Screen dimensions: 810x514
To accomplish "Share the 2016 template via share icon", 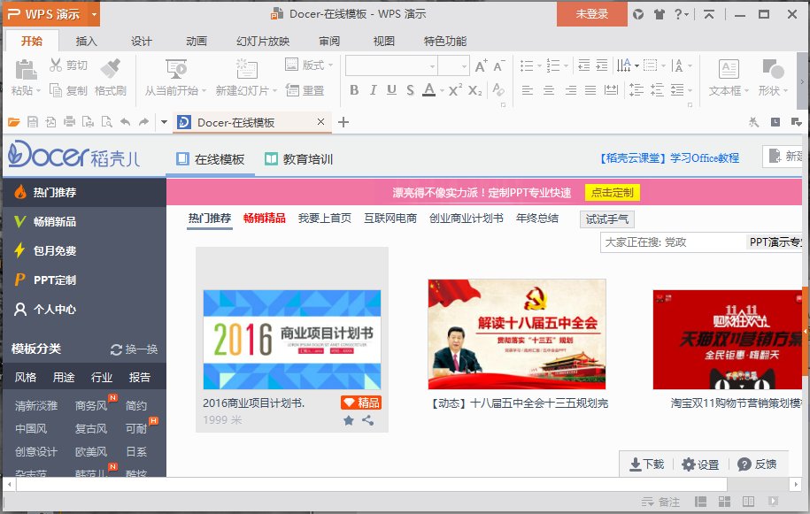I will [x=367, y=420].
